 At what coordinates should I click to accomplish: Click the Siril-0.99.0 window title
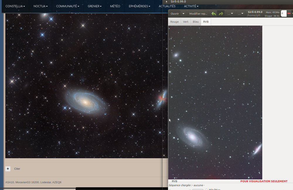pos(178,1)
